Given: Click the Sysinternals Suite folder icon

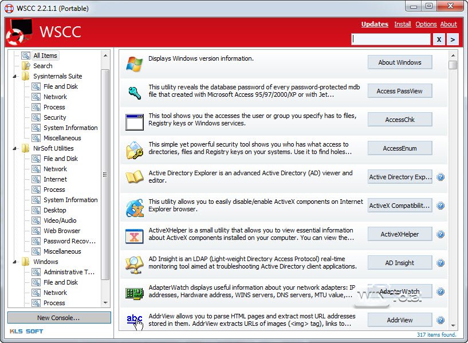Looking at the screenshot, I should pos(26,76).
